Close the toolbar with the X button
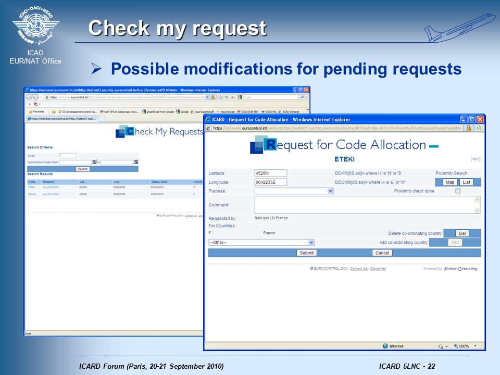500x375 pixels. point(30,104)
